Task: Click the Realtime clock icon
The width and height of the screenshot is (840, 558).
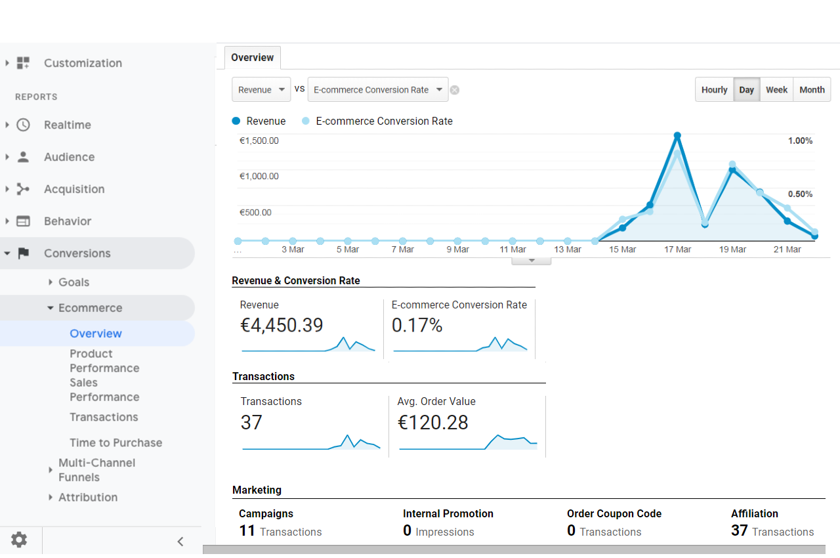Action: tap(23, 125)
